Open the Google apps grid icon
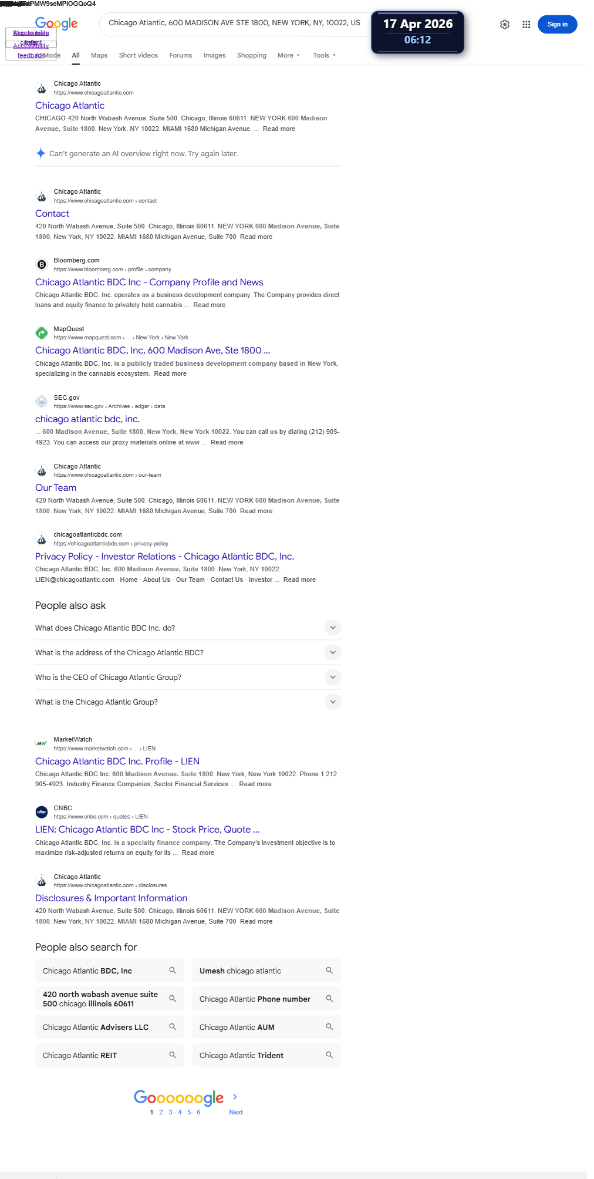The image size is (594, 1179). click(x=526, y=25)
